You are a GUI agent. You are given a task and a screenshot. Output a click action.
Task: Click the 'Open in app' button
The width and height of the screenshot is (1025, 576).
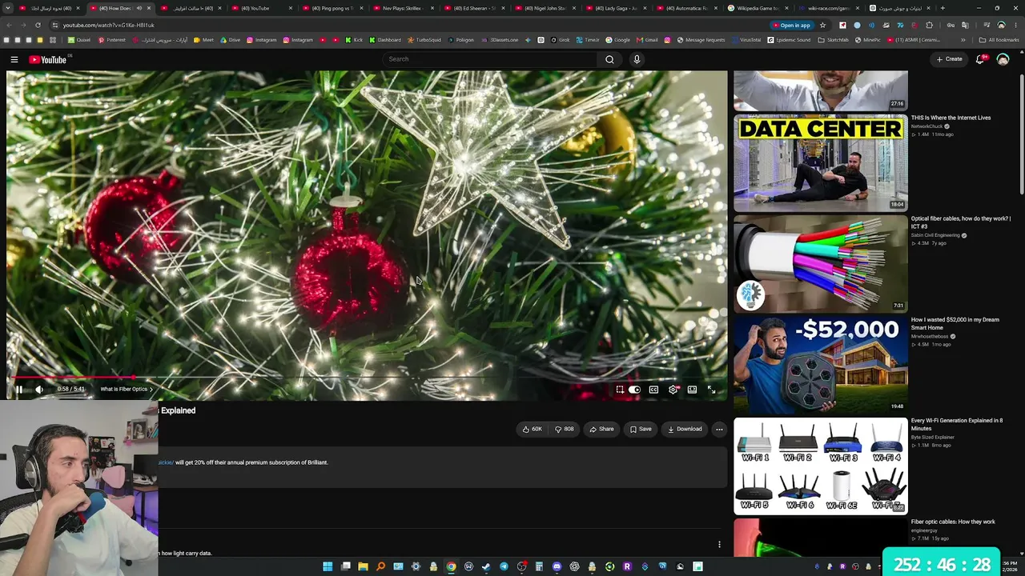793,25
